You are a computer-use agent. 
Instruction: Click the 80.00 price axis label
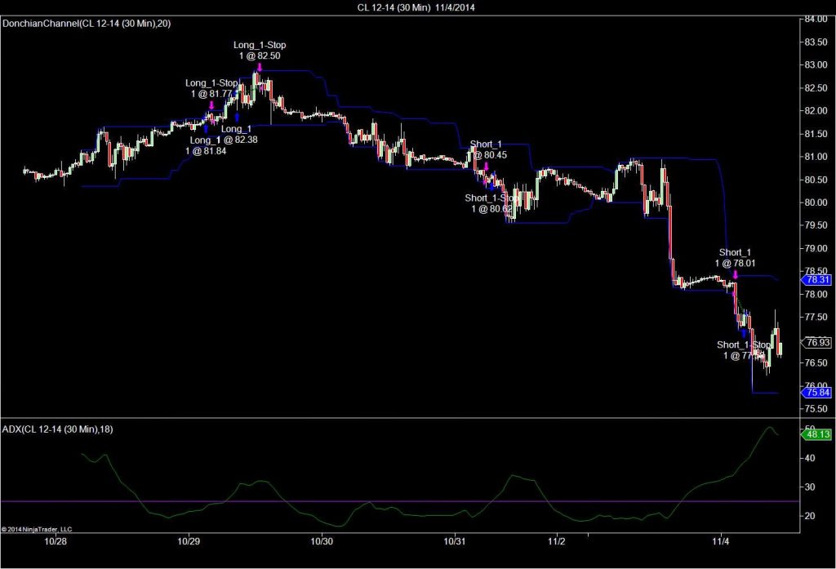tap(816, 202)
